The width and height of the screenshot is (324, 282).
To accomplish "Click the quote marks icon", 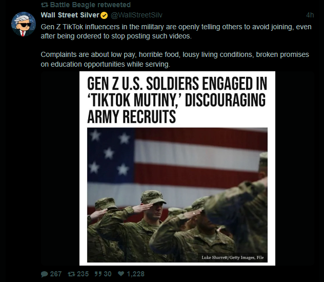I will 99,274.
